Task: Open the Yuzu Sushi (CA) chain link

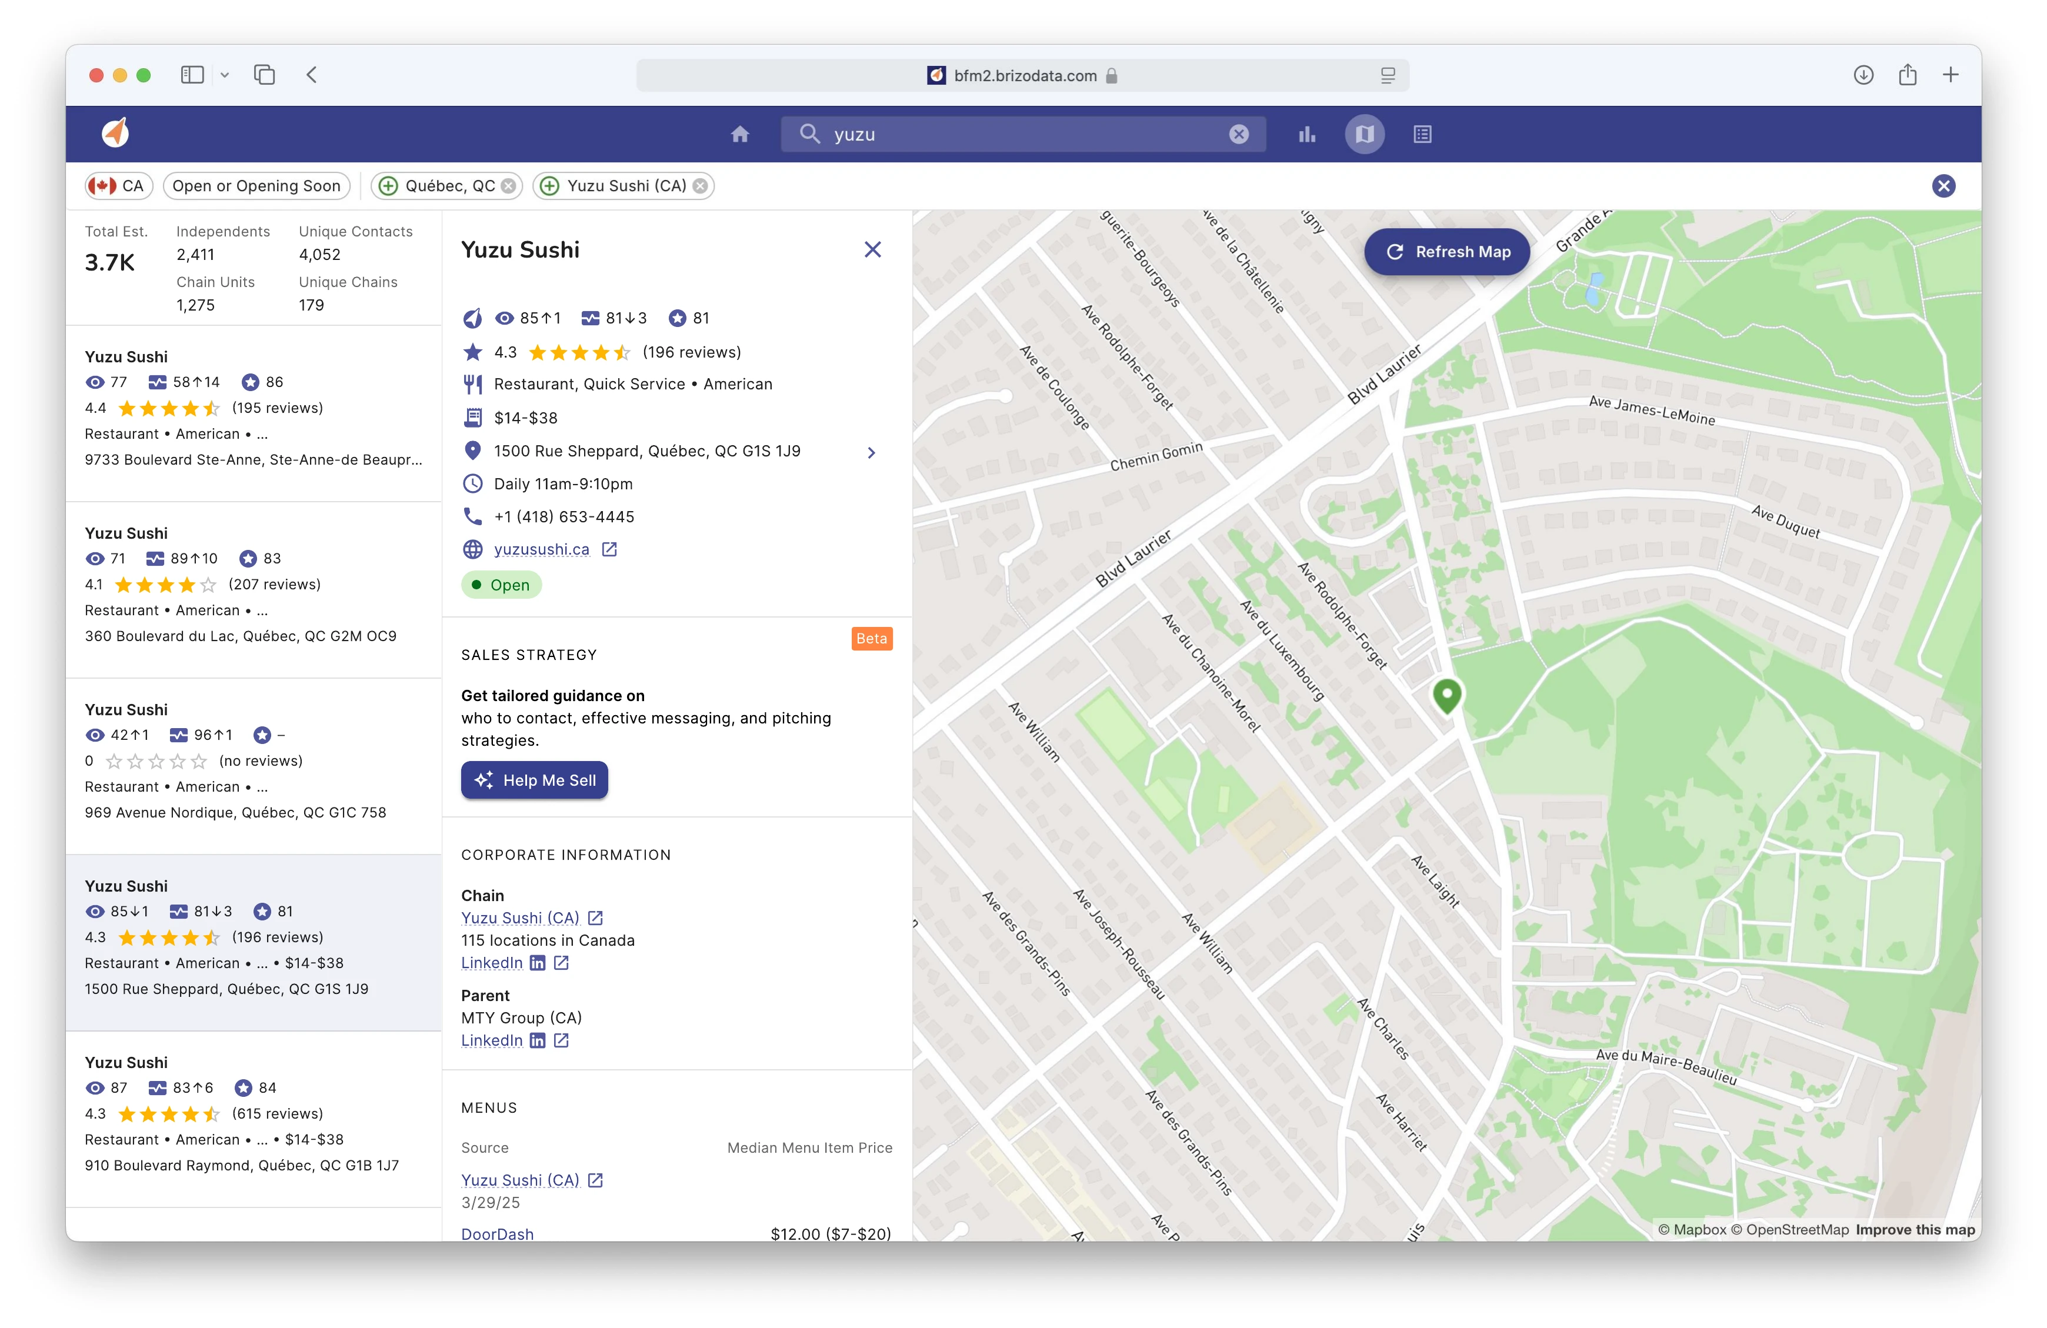Action: [519, 917]
